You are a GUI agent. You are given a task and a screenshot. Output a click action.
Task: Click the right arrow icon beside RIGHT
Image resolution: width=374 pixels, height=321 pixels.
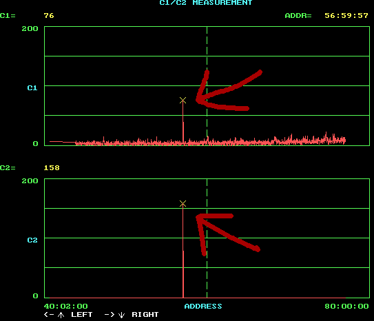click(x=110, y=315)
